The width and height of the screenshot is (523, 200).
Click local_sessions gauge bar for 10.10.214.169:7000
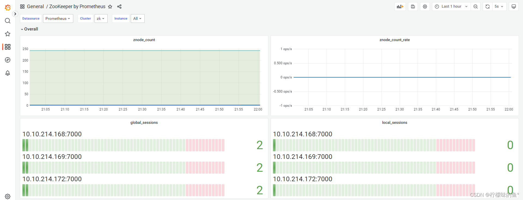tap(374, 168)
